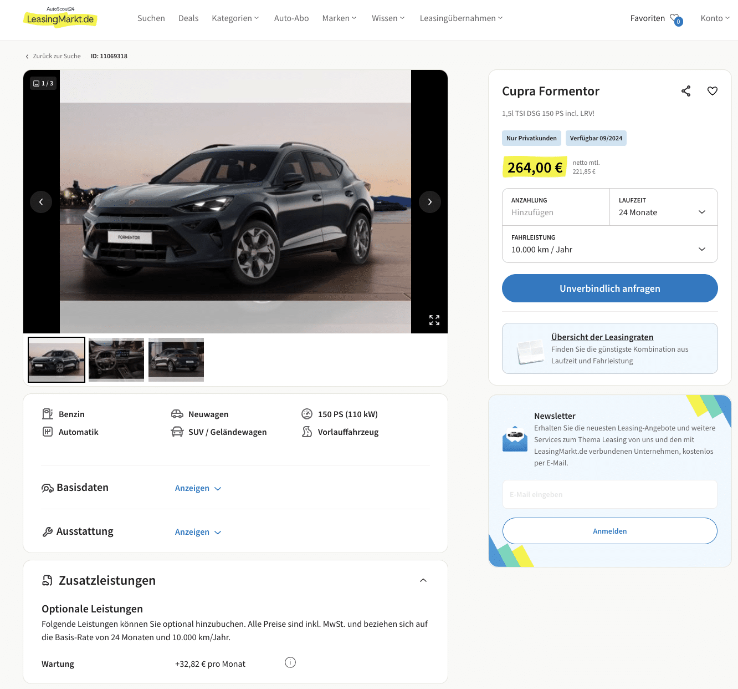Click the Basisdaten car-search icon
Viewport: 738px width, 689px height.
tap(48, 488)
